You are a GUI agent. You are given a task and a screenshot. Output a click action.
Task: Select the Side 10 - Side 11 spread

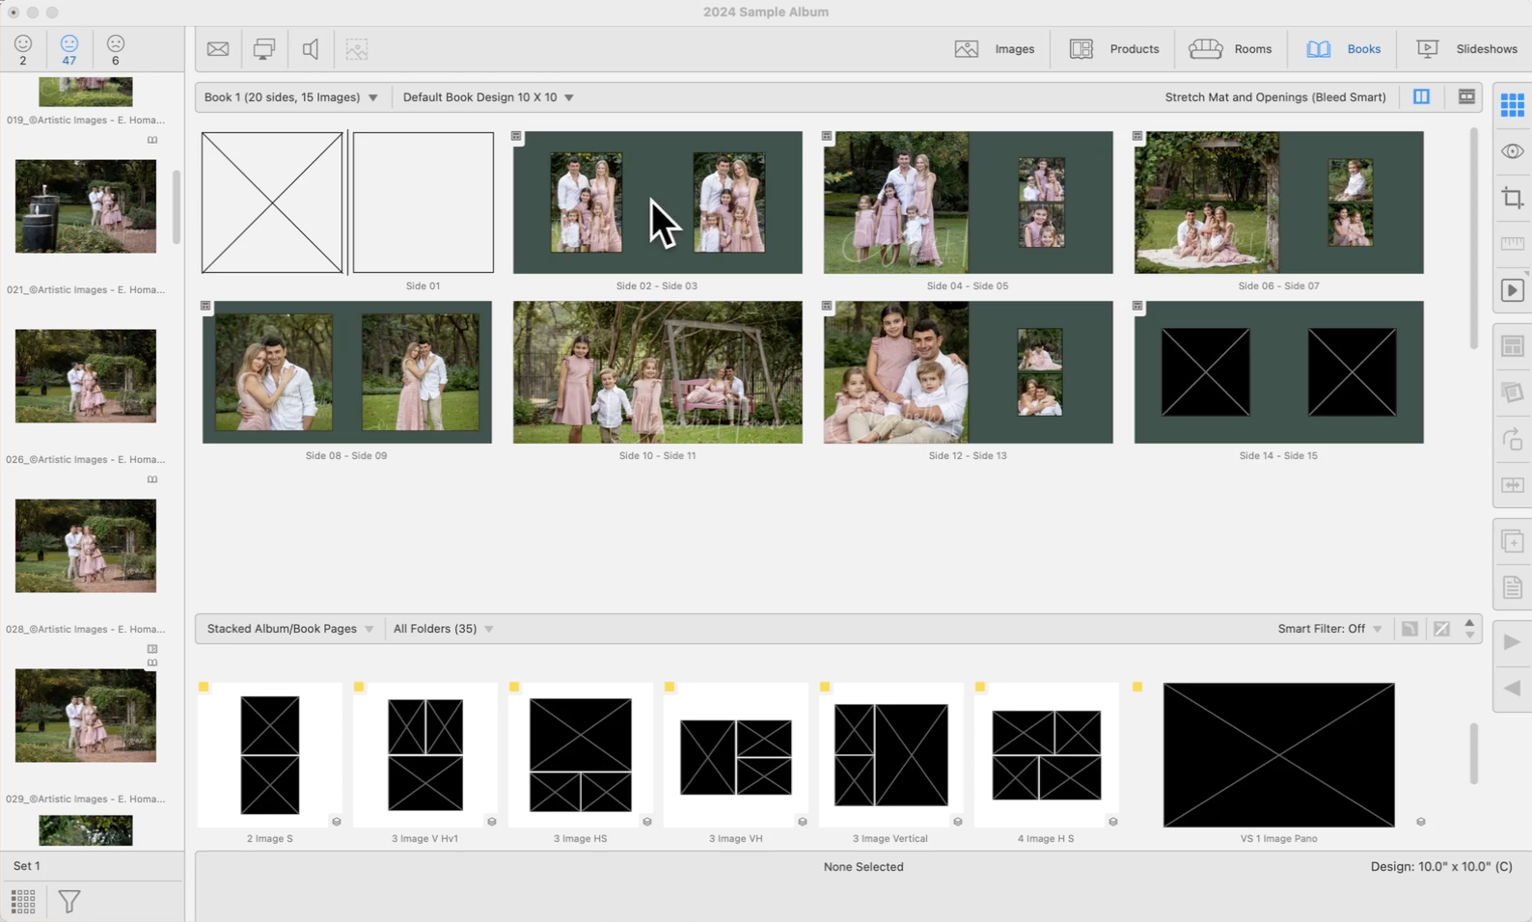(x=657, y=372)
